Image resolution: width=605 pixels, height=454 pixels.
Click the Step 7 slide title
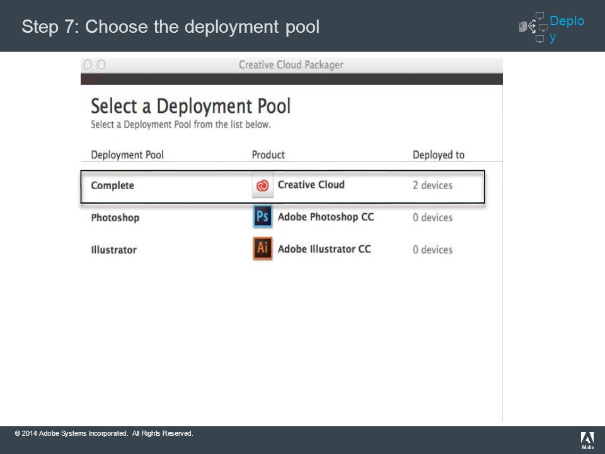point(171,27)
